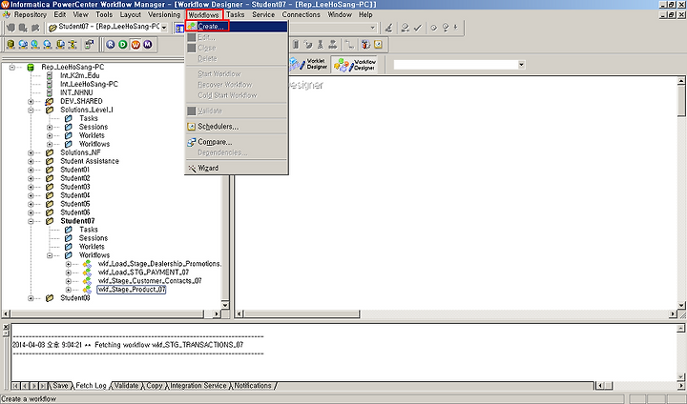Collapse the Student07 folder
This screenshot has height=404, width=687.
(x=31, y=221)
